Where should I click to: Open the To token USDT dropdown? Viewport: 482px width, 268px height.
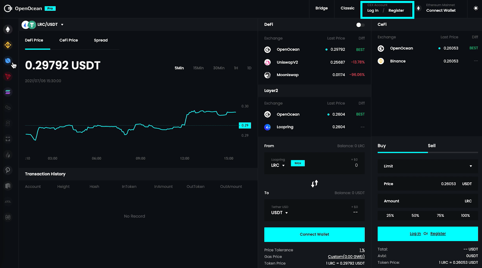pyautogui.click(x=279, y=213)
